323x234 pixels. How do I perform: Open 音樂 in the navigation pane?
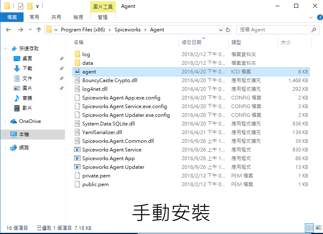click(x=27, y=98)
